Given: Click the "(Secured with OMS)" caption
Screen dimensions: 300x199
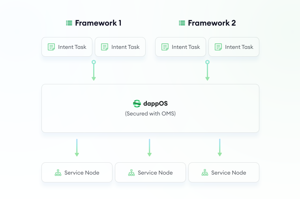Looking at the screenshot, I should point(150,113).
